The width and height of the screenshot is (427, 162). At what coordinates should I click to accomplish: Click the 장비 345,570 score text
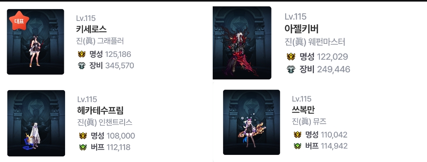coord(112,66)
